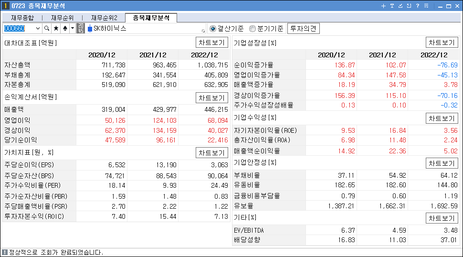This screenshot has width=463, height=257.
Task: Click the small corner icon in stock name field
Action: click(x=203, y=31)
